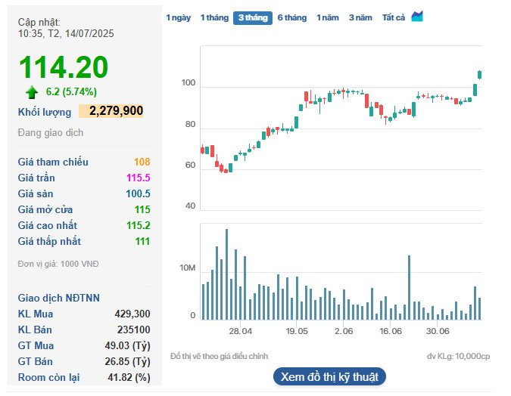Click the Giá trần value 115.5
Viewport: 511px width, 396px height.
coord(138,178)
